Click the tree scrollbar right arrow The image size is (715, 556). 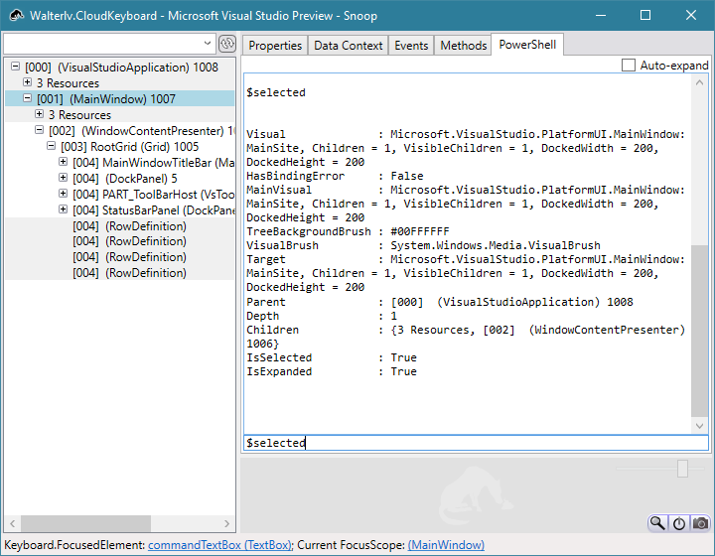[226, 523]
